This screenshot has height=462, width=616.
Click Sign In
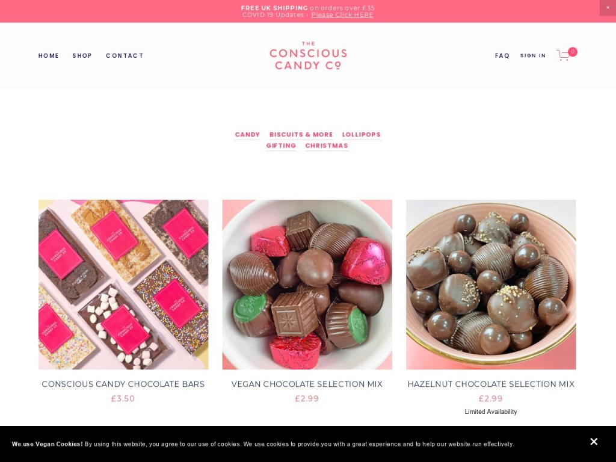tap(533, 56)
